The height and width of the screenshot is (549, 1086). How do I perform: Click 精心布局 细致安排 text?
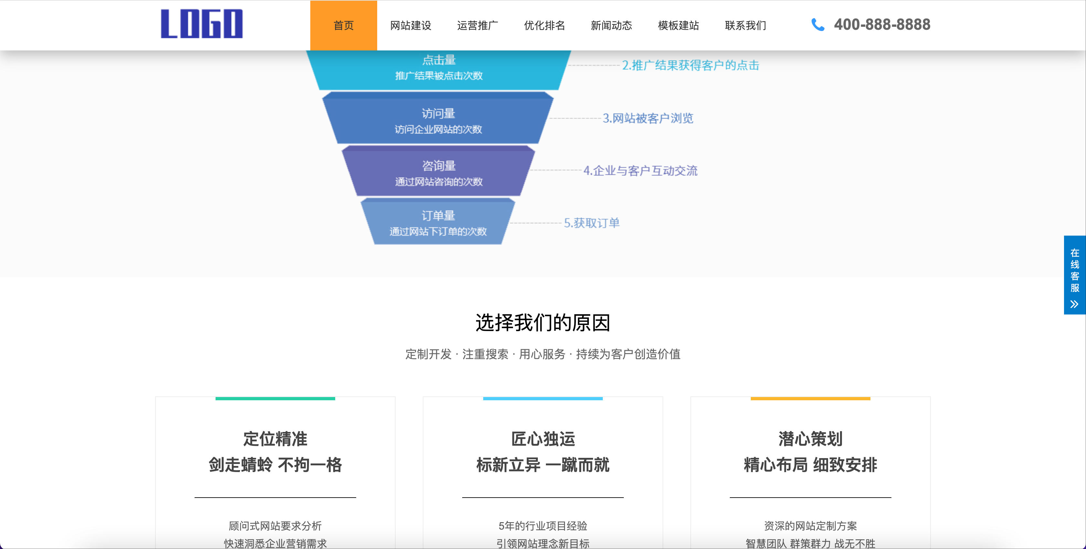click(x=810, y=465)
